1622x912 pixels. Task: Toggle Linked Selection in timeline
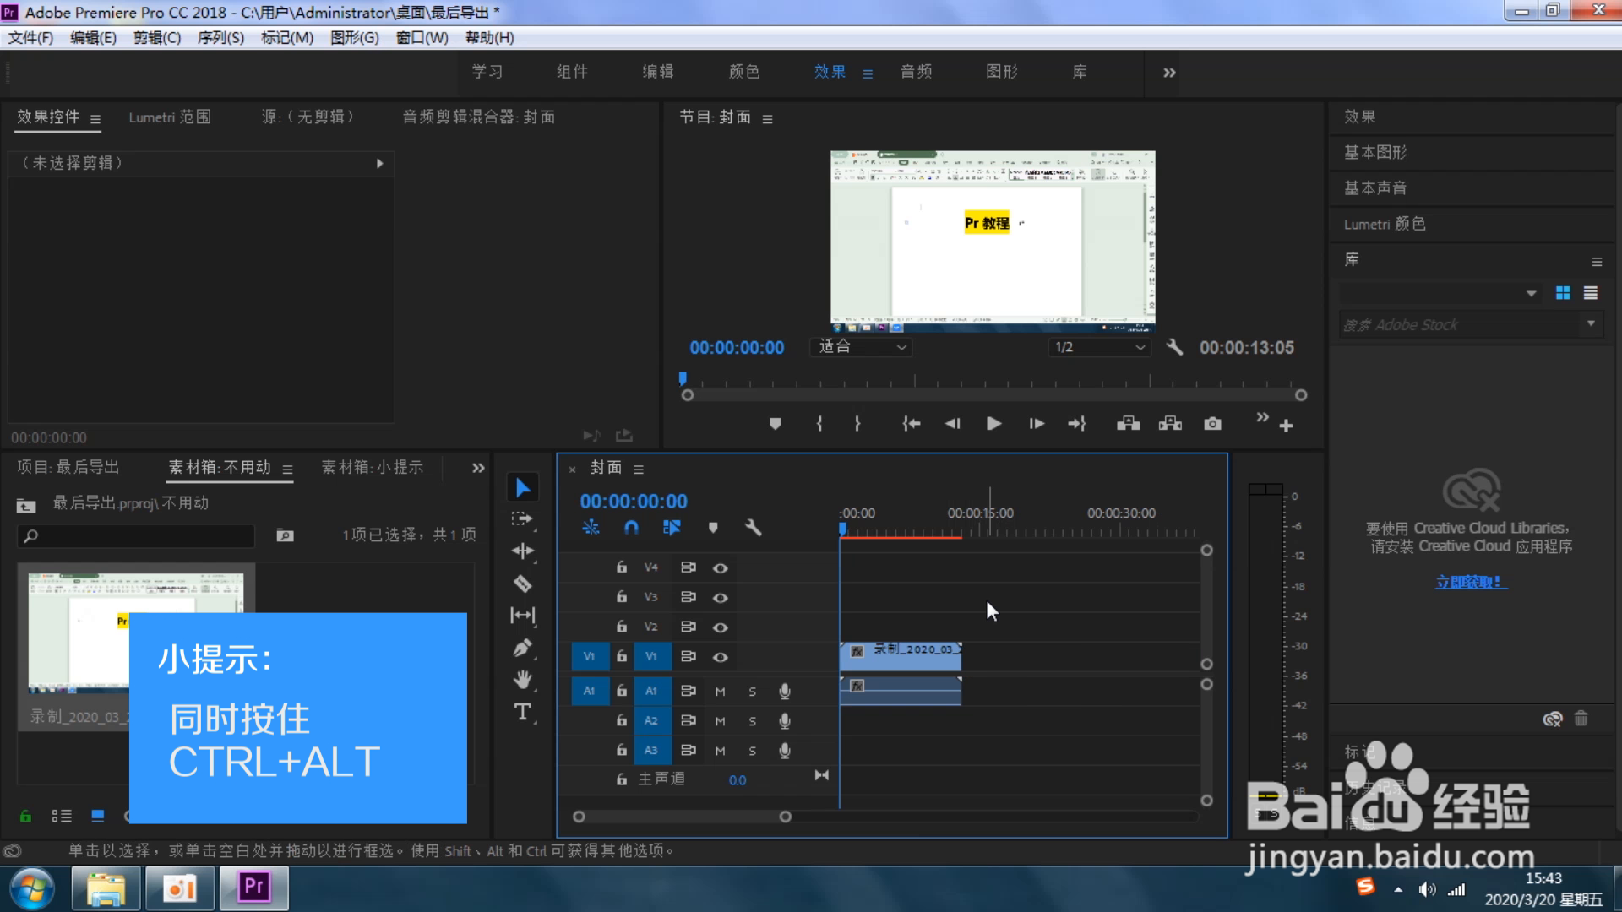(x=672, y=528)
